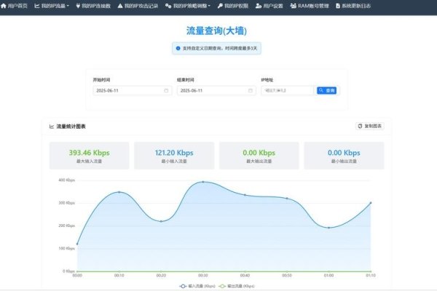Expand the 我的IP策略调整 dropdown menu
Viewport: 437px width, 291px height.
(x=188, y=6)
